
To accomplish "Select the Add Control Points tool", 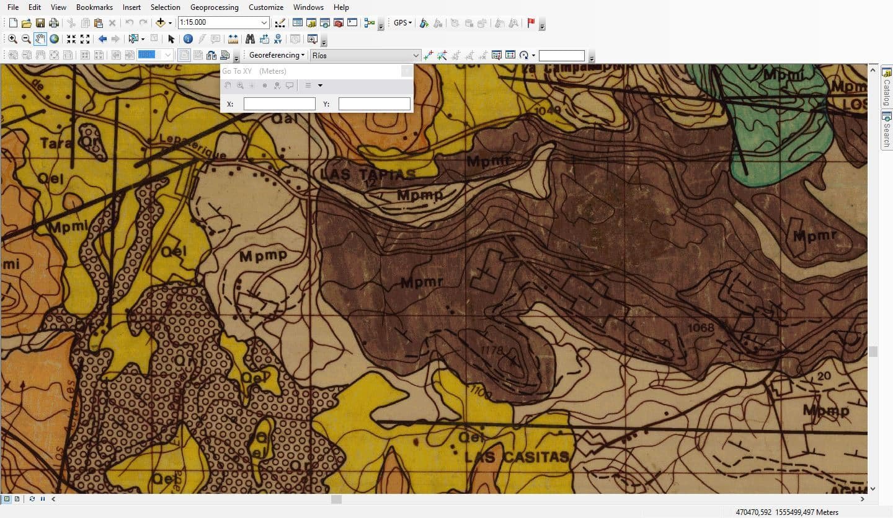I will pyautogui.click(x=428, y=55).
